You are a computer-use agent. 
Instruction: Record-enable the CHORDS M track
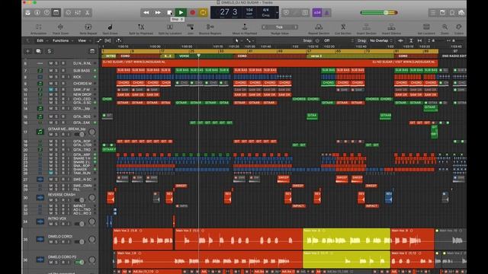(63, 84)
